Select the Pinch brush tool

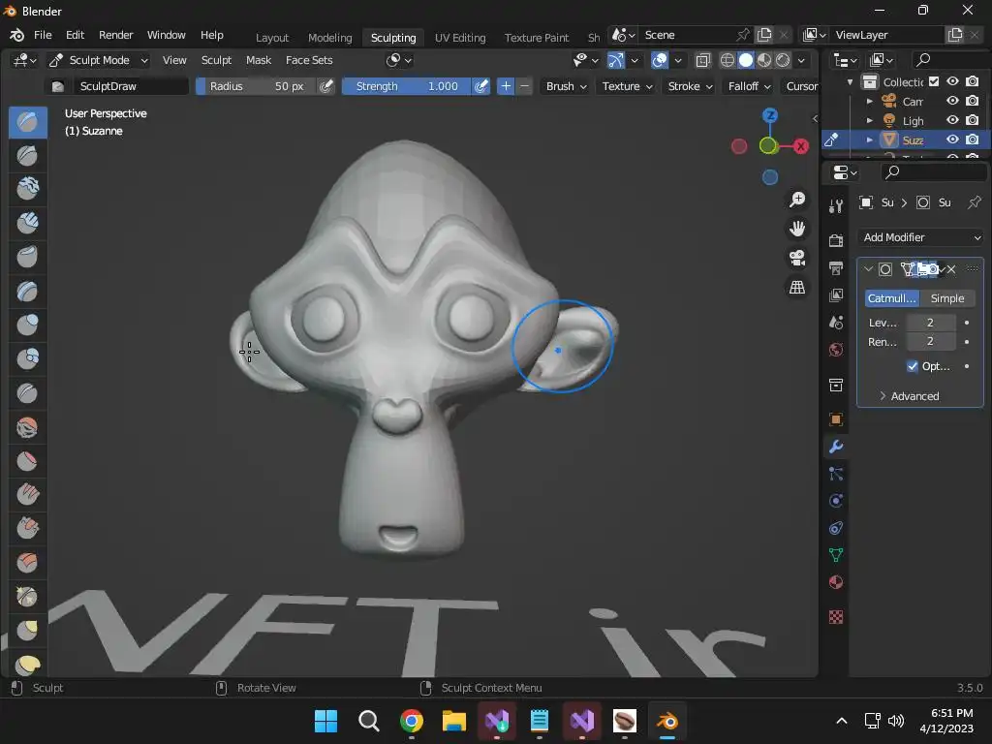(x=27, y=596)
